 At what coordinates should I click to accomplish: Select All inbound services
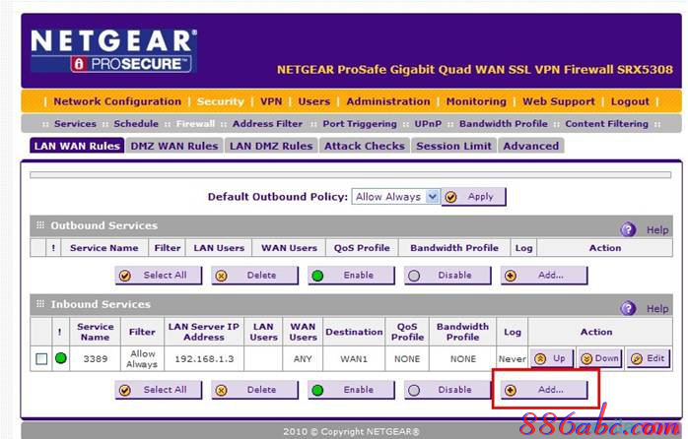pyautogui.click(x=159, y=390)
